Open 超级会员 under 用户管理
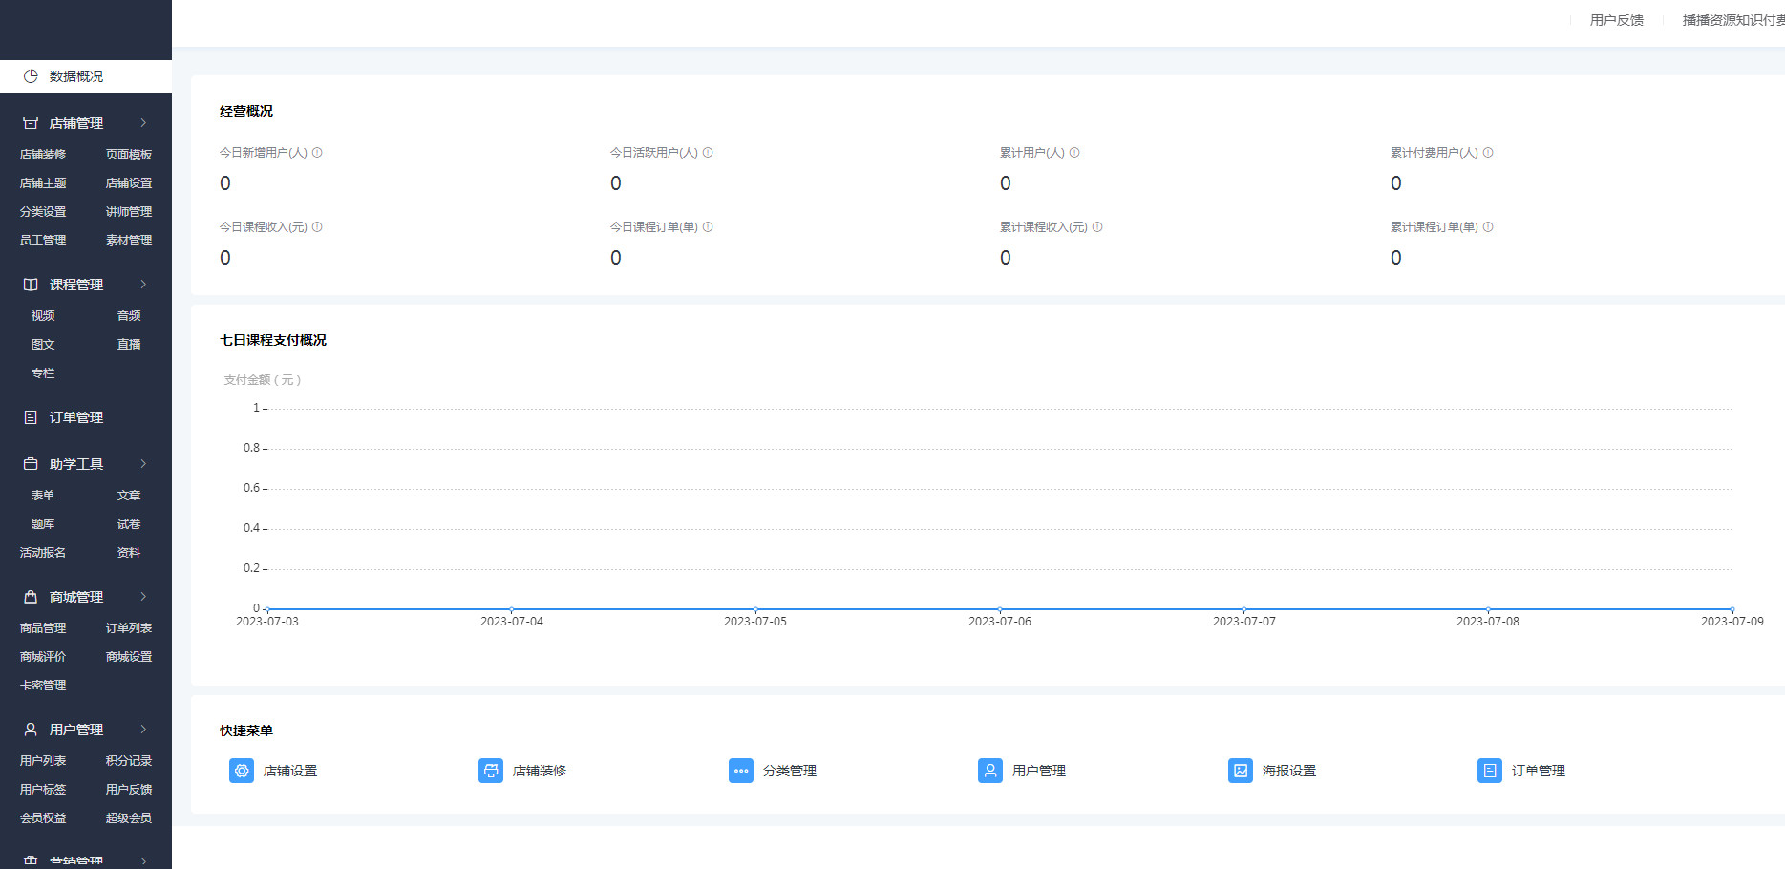 click(x=129, y=818)
